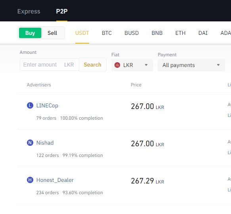231x214 pixels.
Task: Switch to the ETH crypto tab
Action: click(x=180, y=33)
